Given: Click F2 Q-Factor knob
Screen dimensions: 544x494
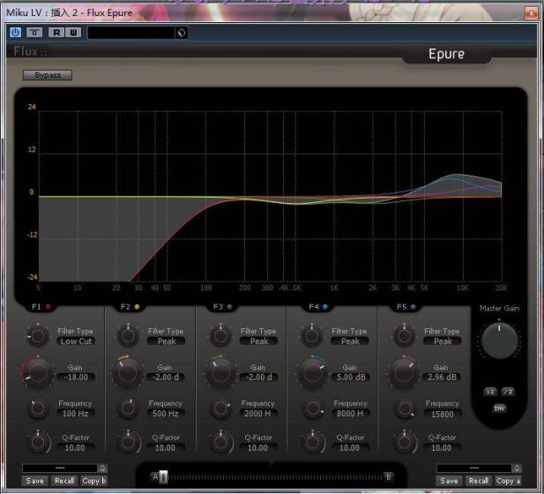Looking at the screenshot, I should 129,442.
